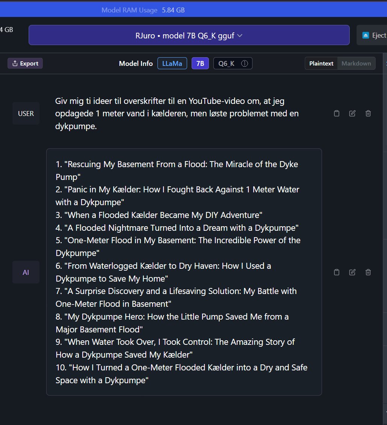
Task: Edit the USER message
Action: (x=352, y=113)
